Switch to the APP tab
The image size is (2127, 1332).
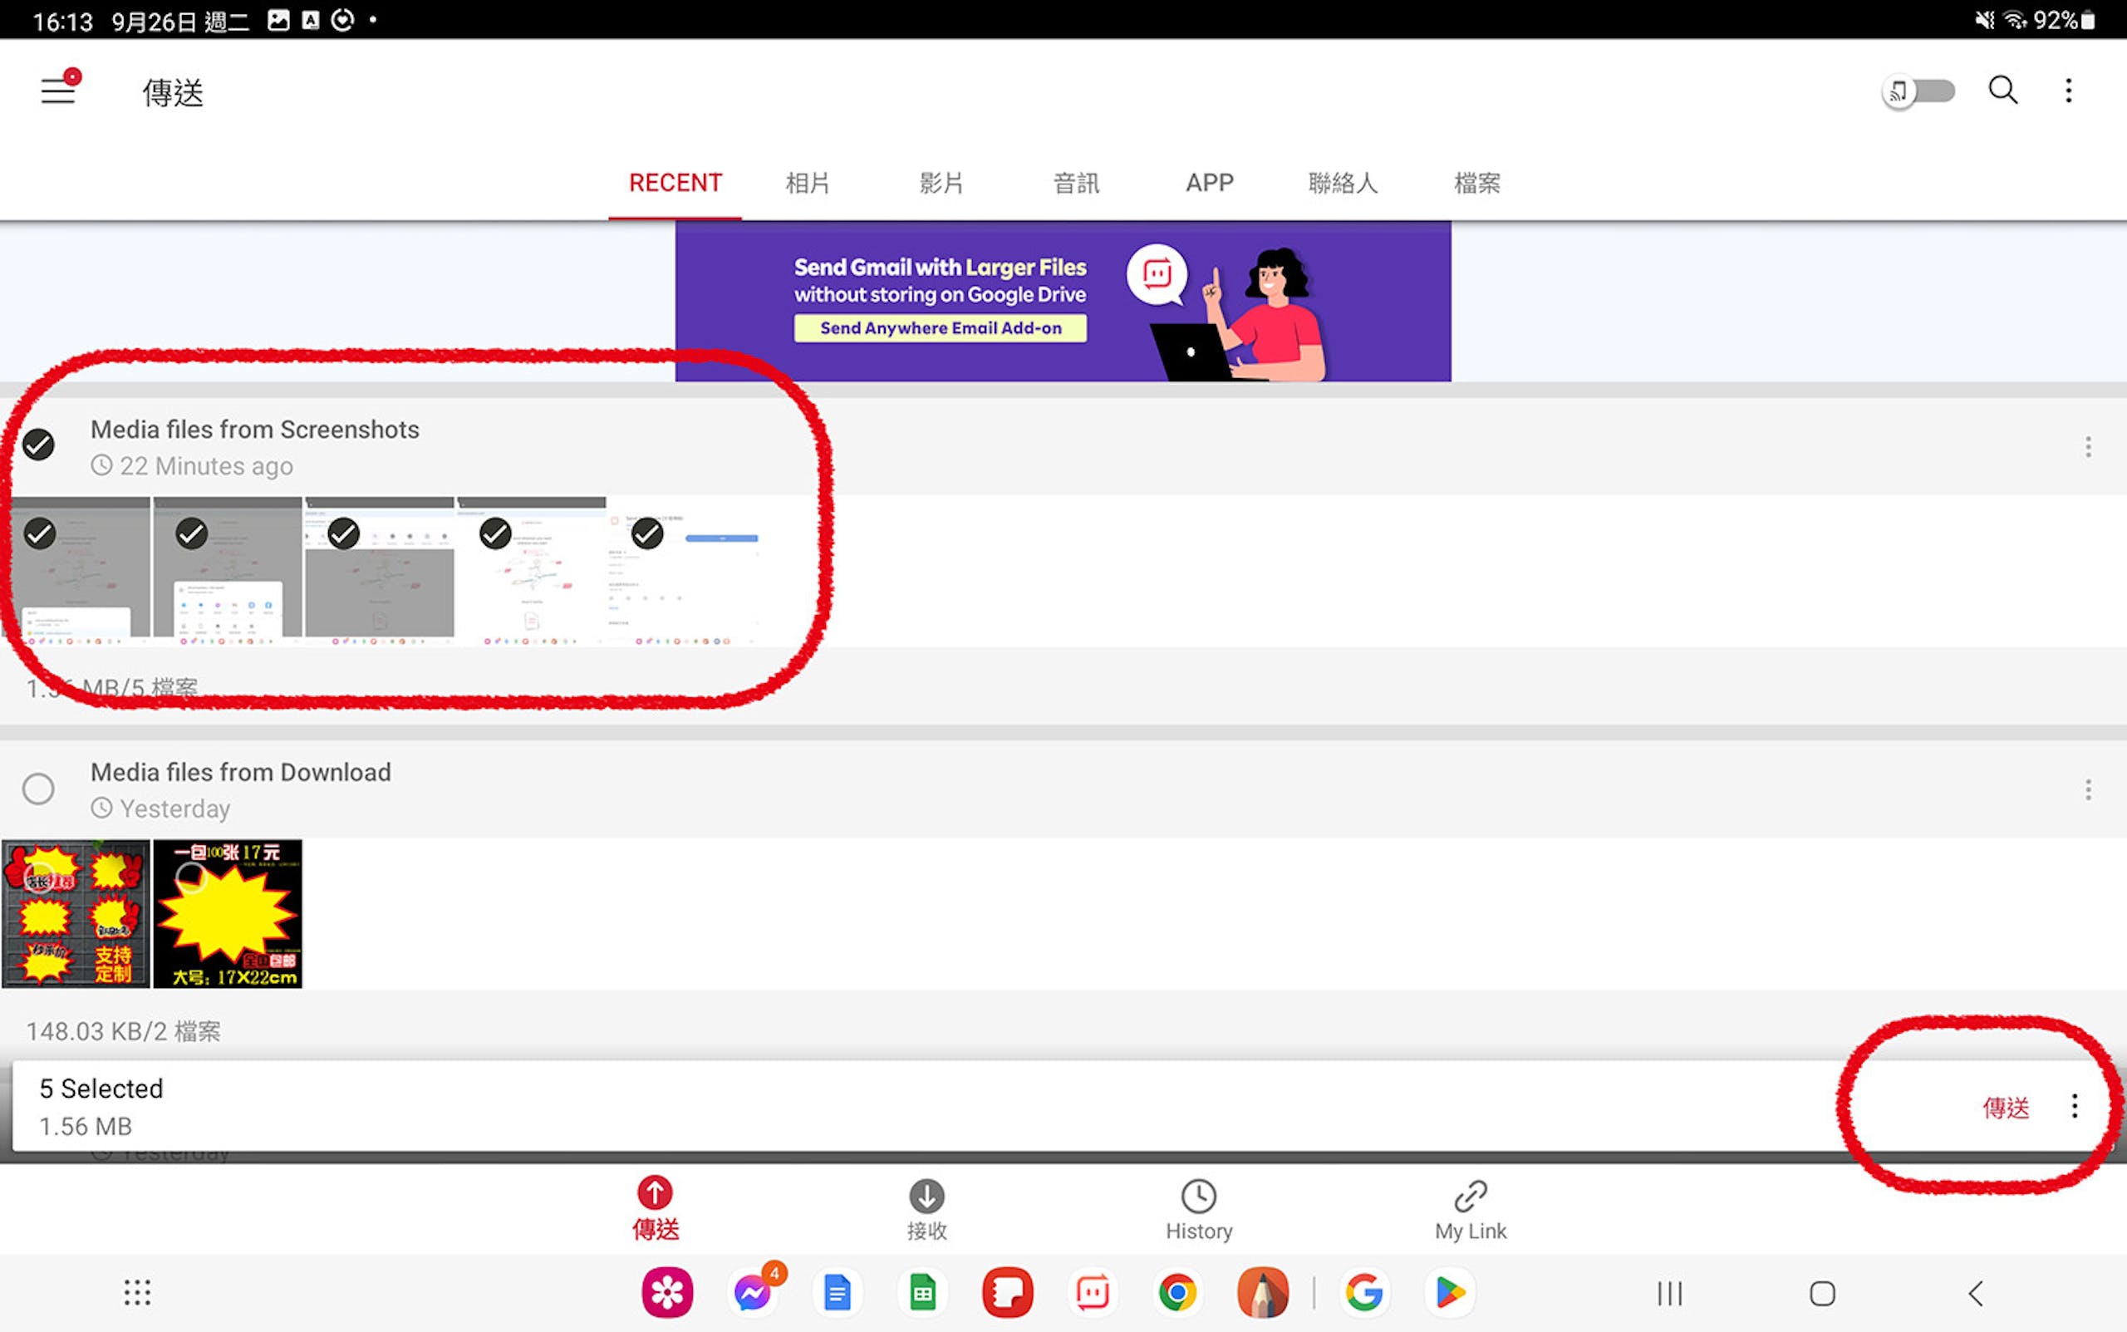pos(1209,184)
